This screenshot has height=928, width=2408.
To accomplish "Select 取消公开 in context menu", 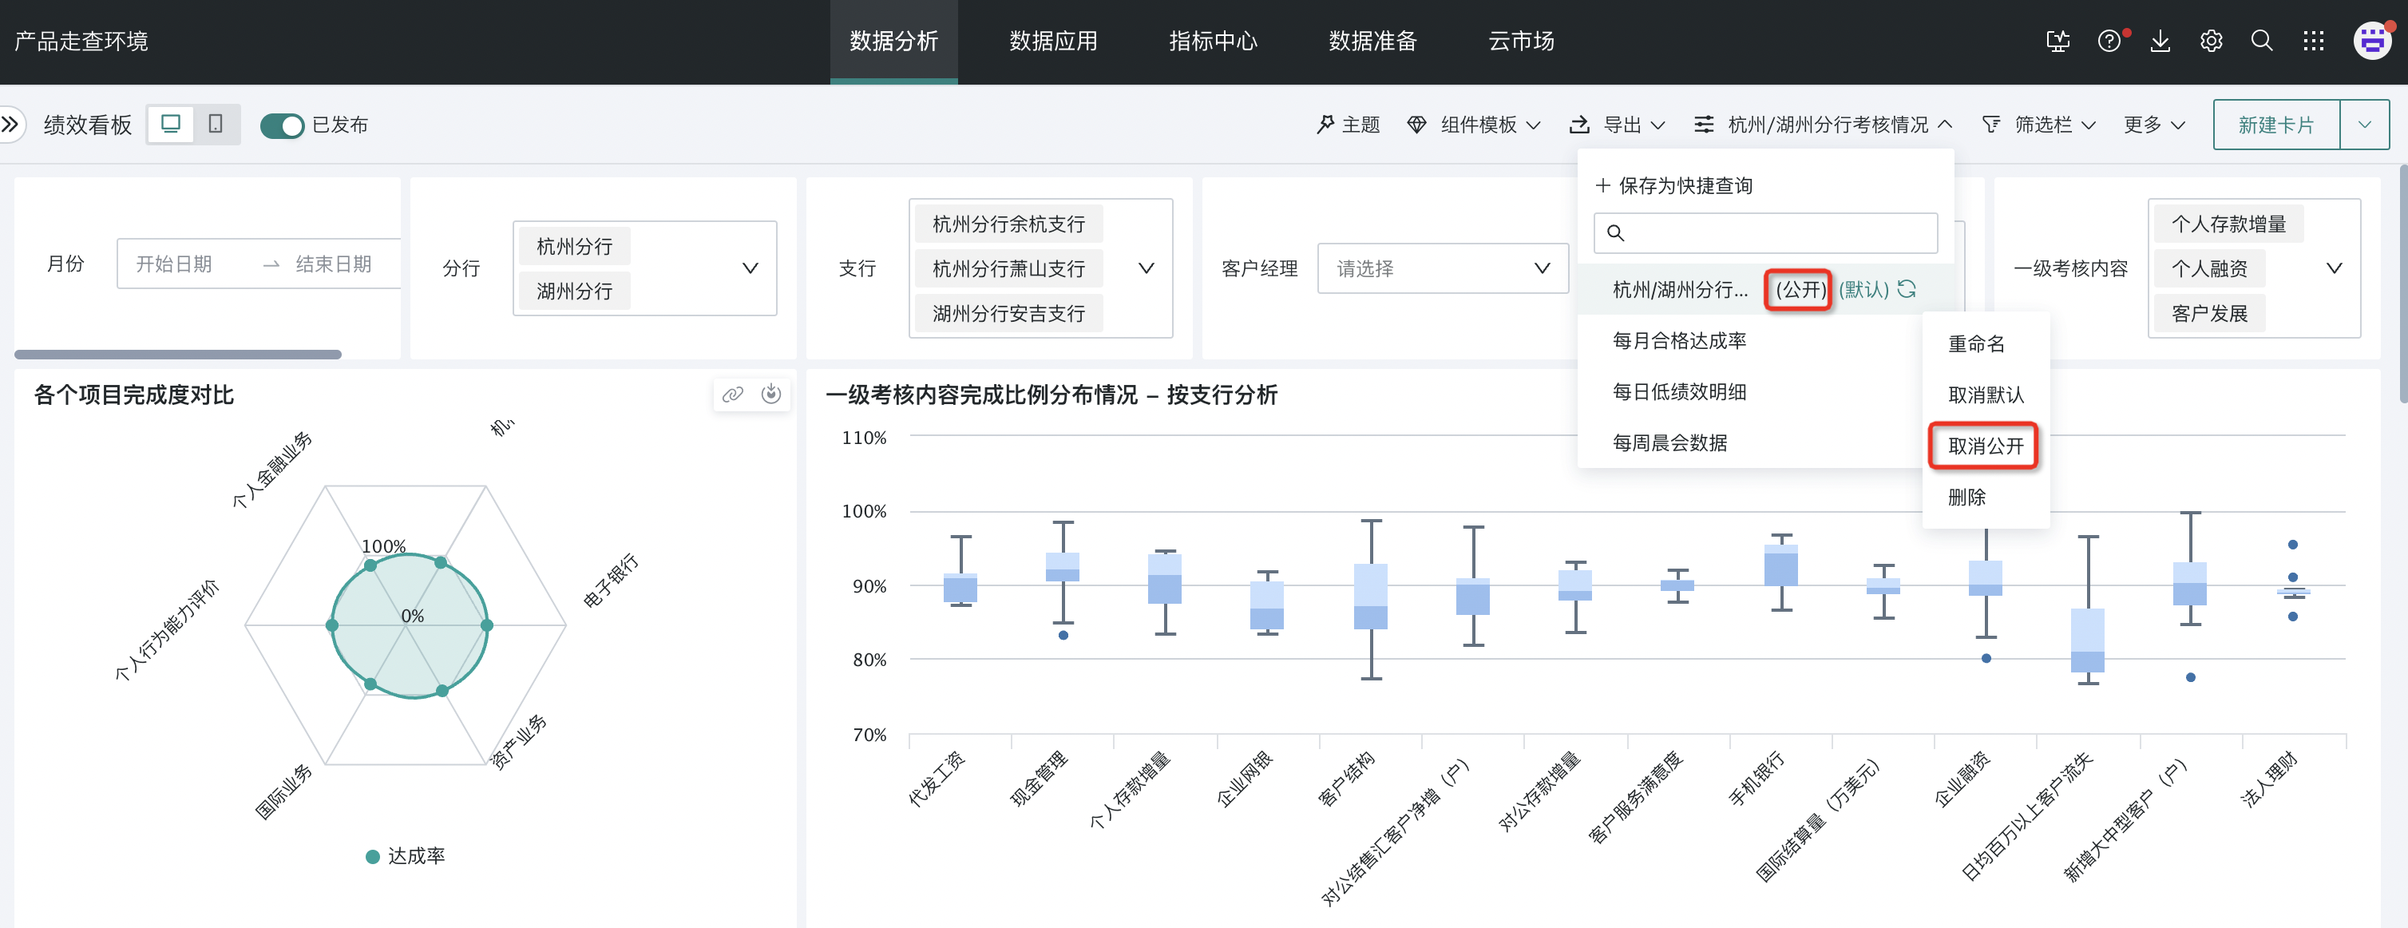I will click(x=1986, y=446).
